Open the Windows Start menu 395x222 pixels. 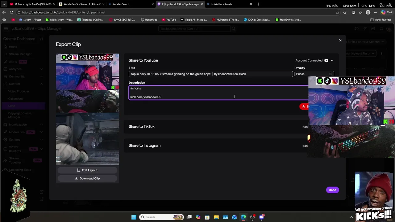[134, 217]
